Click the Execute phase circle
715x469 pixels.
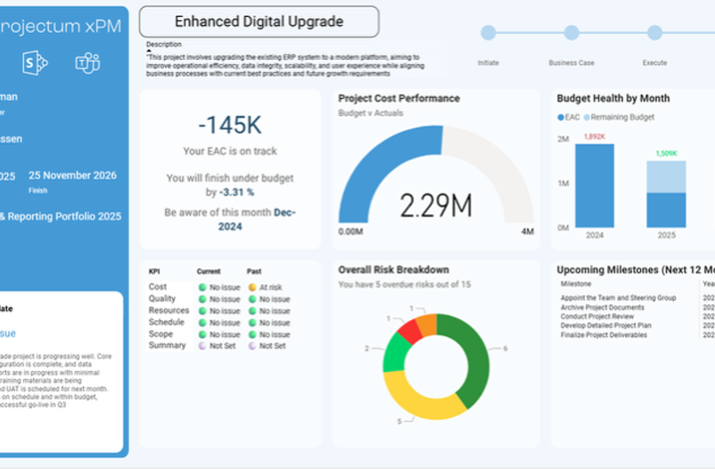point(654,33)
